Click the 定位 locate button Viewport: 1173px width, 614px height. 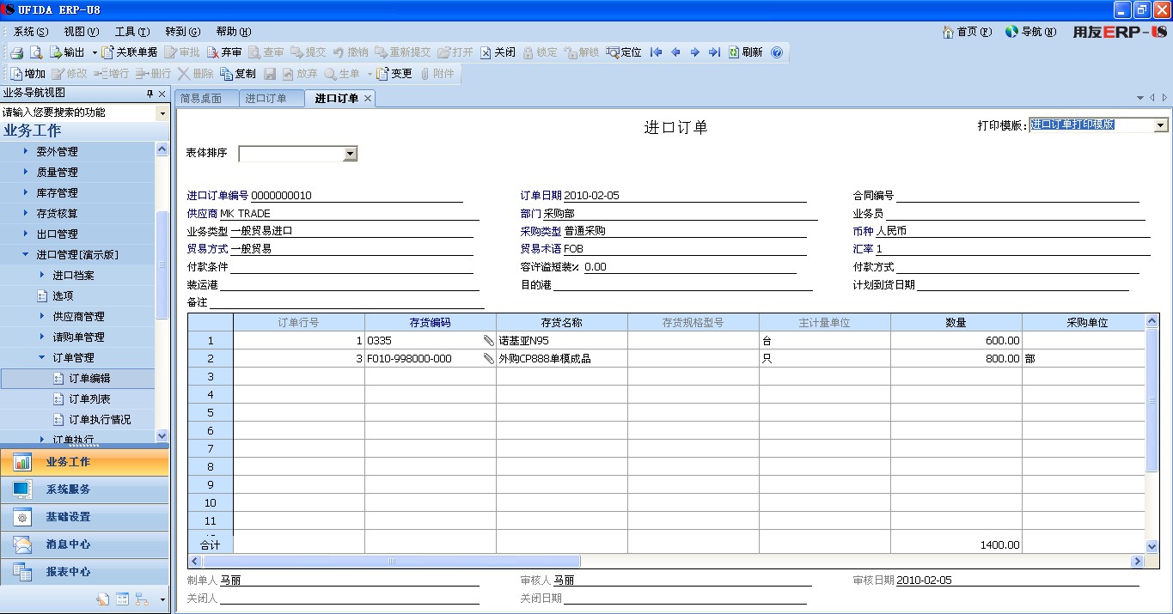point(624,52)
